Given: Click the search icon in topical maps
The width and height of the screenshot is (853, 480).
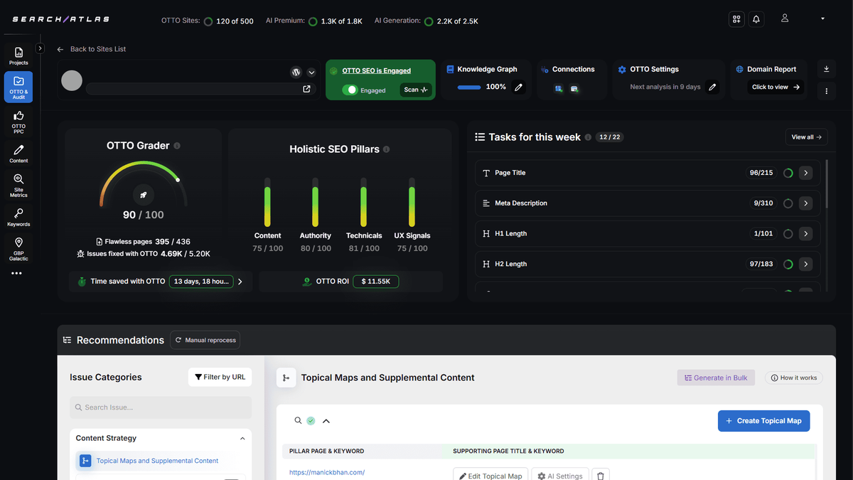Looking at the screenshot, I should click(299, 420).
